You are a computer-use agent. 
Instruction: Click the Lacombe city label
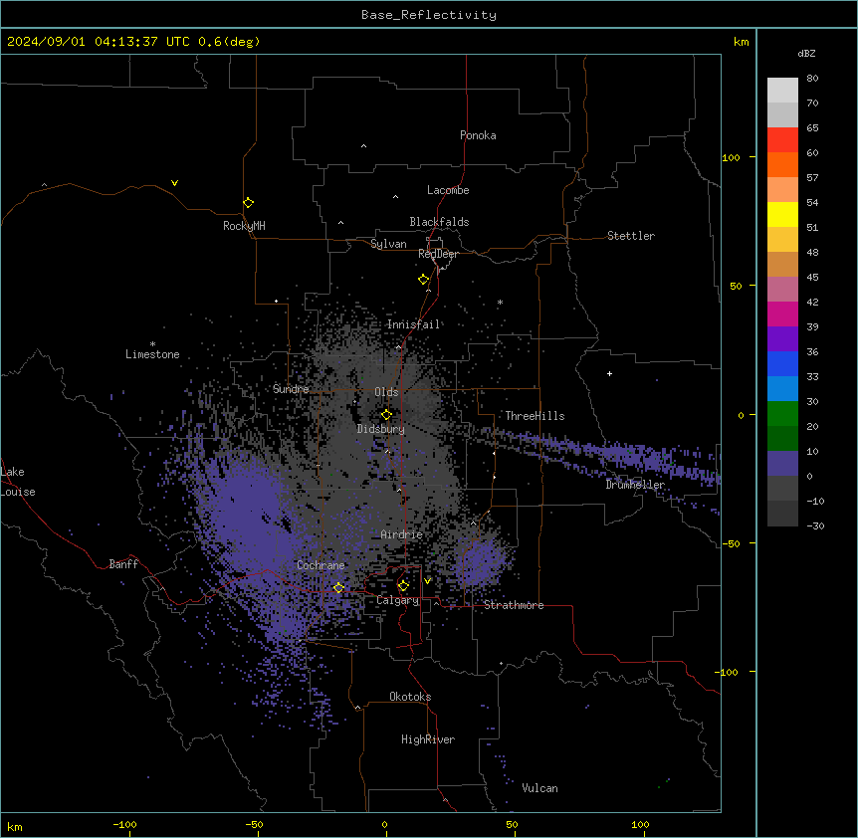click(x=448, y=190)
